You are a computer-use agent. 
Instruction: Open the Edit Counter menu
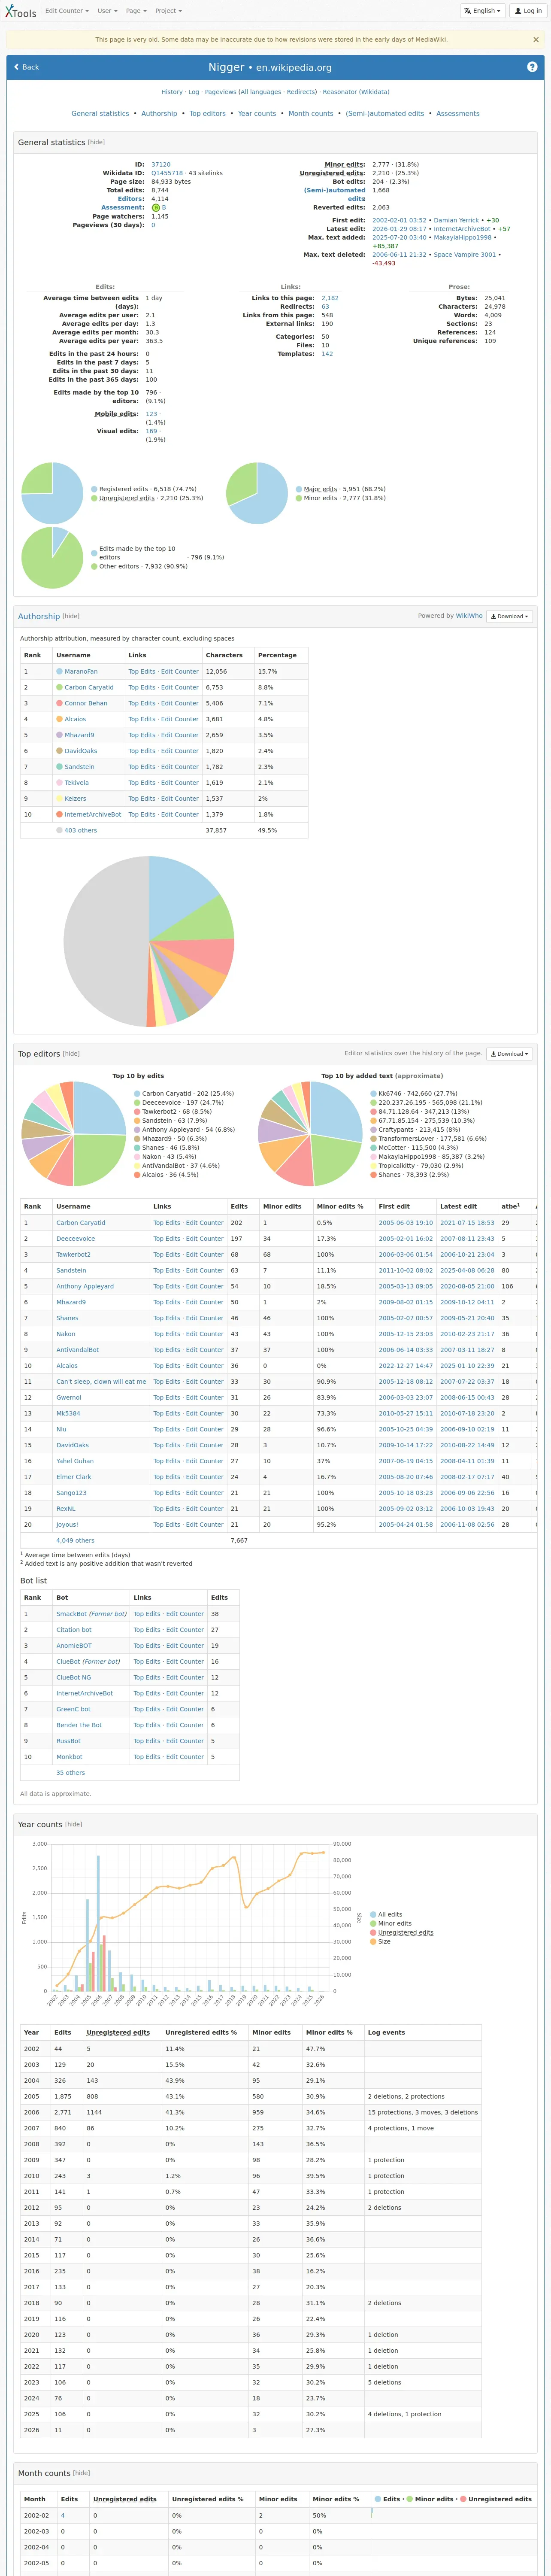coord(66,11)
